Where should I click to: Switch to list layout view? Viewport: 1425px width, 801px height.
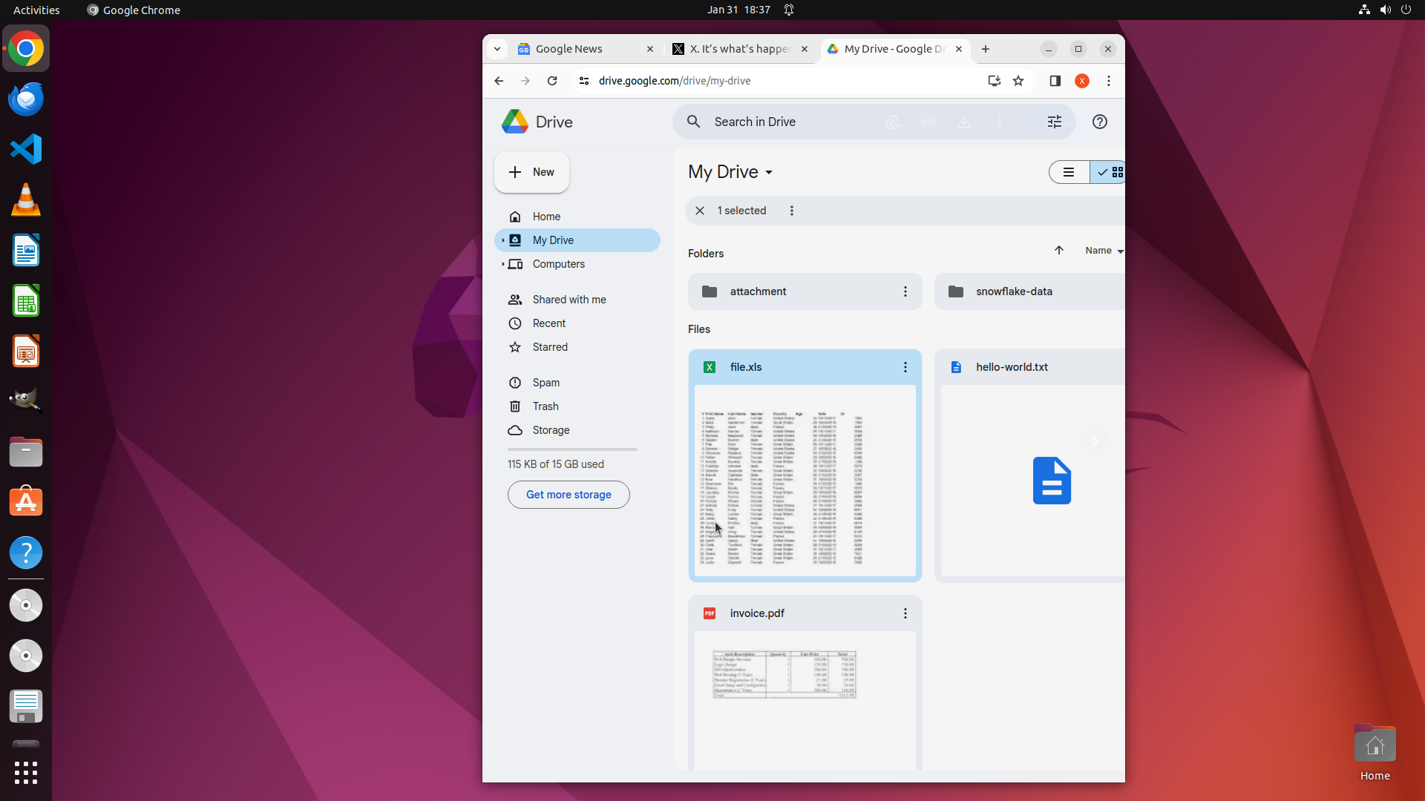1069,172
